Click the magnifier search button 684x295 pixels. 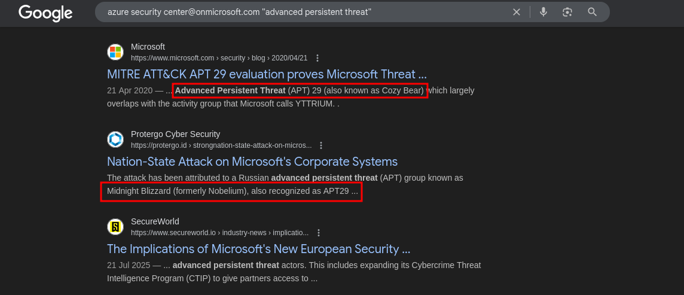pos(592,12)
